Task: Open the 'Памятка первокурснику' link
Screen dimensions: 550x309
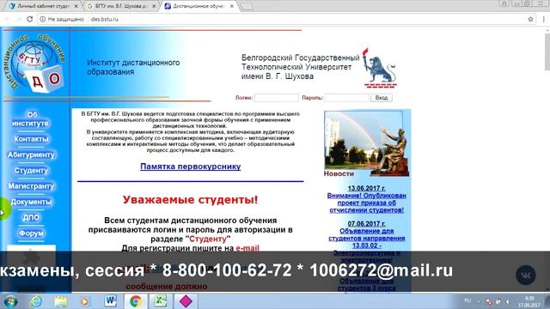Action: tap(191, 167)
